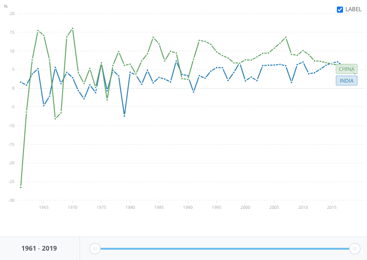Click China's 1970 peak data point

[x=72, y=28]
